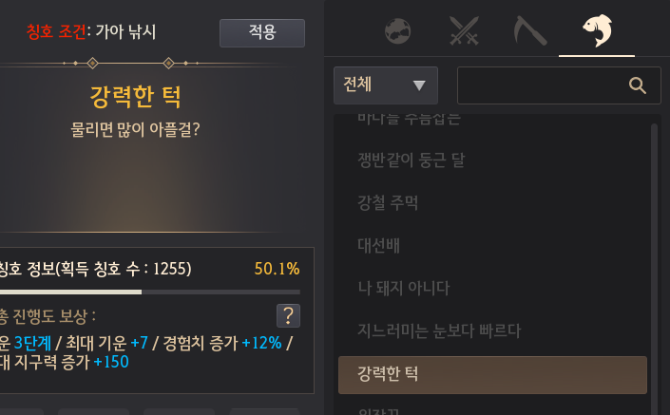Click the magnifying glass search icon
This screenshot has width=670, height=415.
click(x=637, y=85)
